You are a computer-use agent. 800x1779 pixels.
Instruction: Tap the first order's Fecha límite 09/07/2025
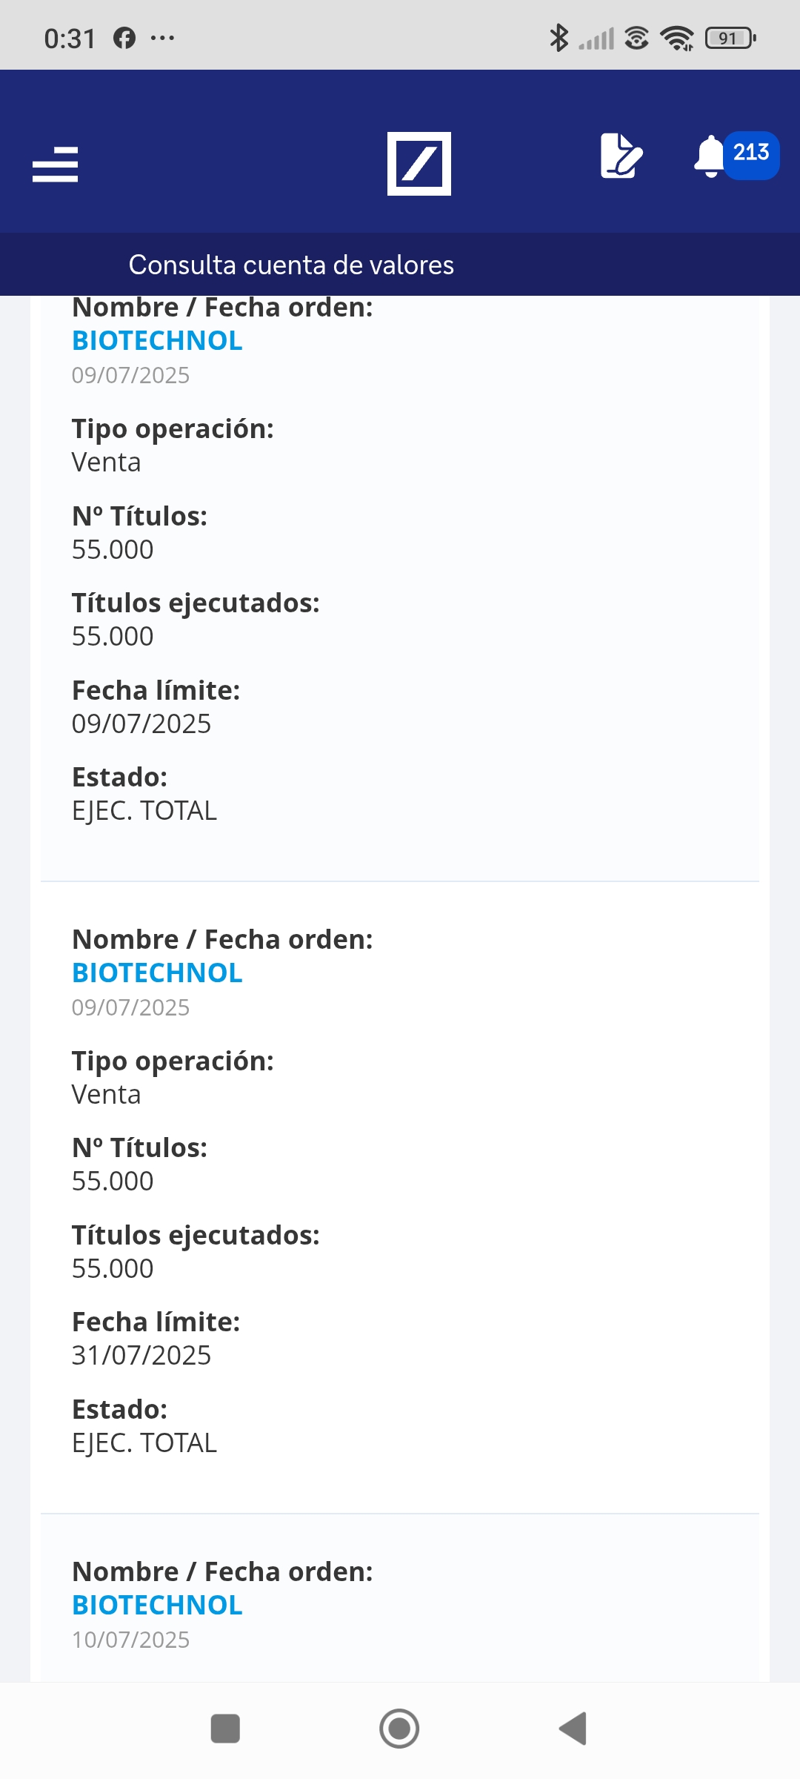point(141,723)
